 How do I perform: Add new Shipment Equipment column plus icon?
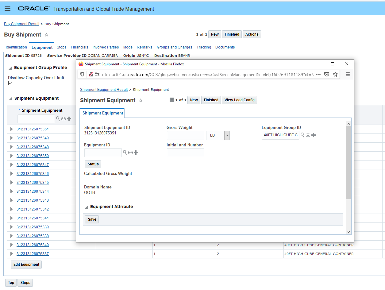69,119
